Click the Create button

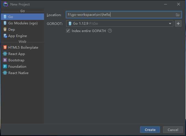coord(150,130)
